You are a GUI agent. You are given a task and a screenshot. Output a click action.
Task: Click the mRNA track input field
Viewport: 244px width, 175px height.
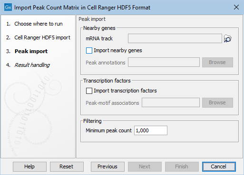tap(175, 38)
